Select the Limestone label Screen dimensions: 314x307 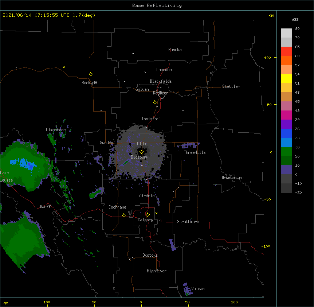click(56, 130)
